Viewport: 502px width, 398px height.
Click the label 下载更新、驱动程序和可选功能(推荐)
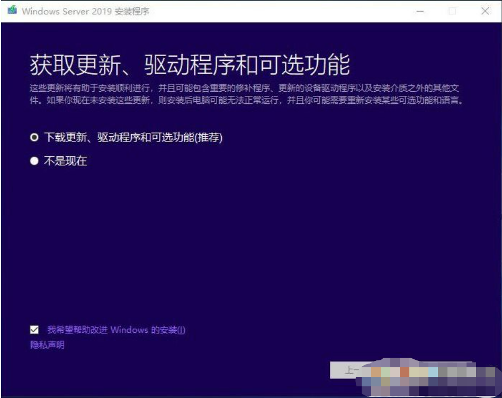(x=133, y=137)
